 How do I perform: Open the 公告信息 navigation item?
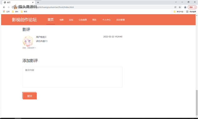(x=83, y=20)
